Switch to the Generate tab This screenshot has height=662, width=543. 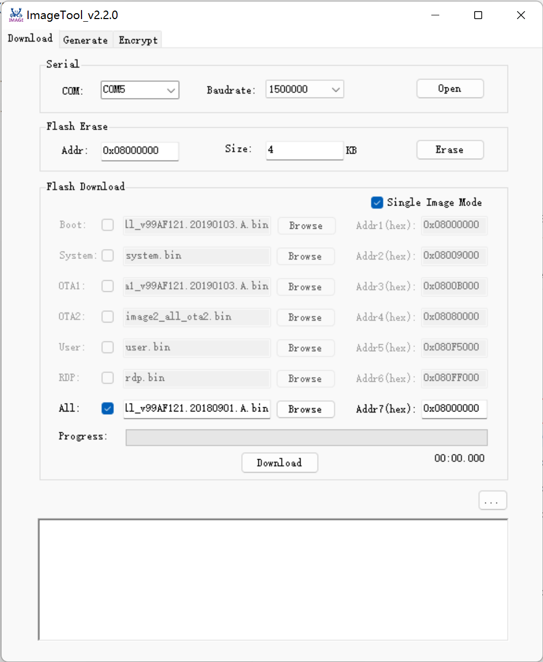[x=85, y=40]
